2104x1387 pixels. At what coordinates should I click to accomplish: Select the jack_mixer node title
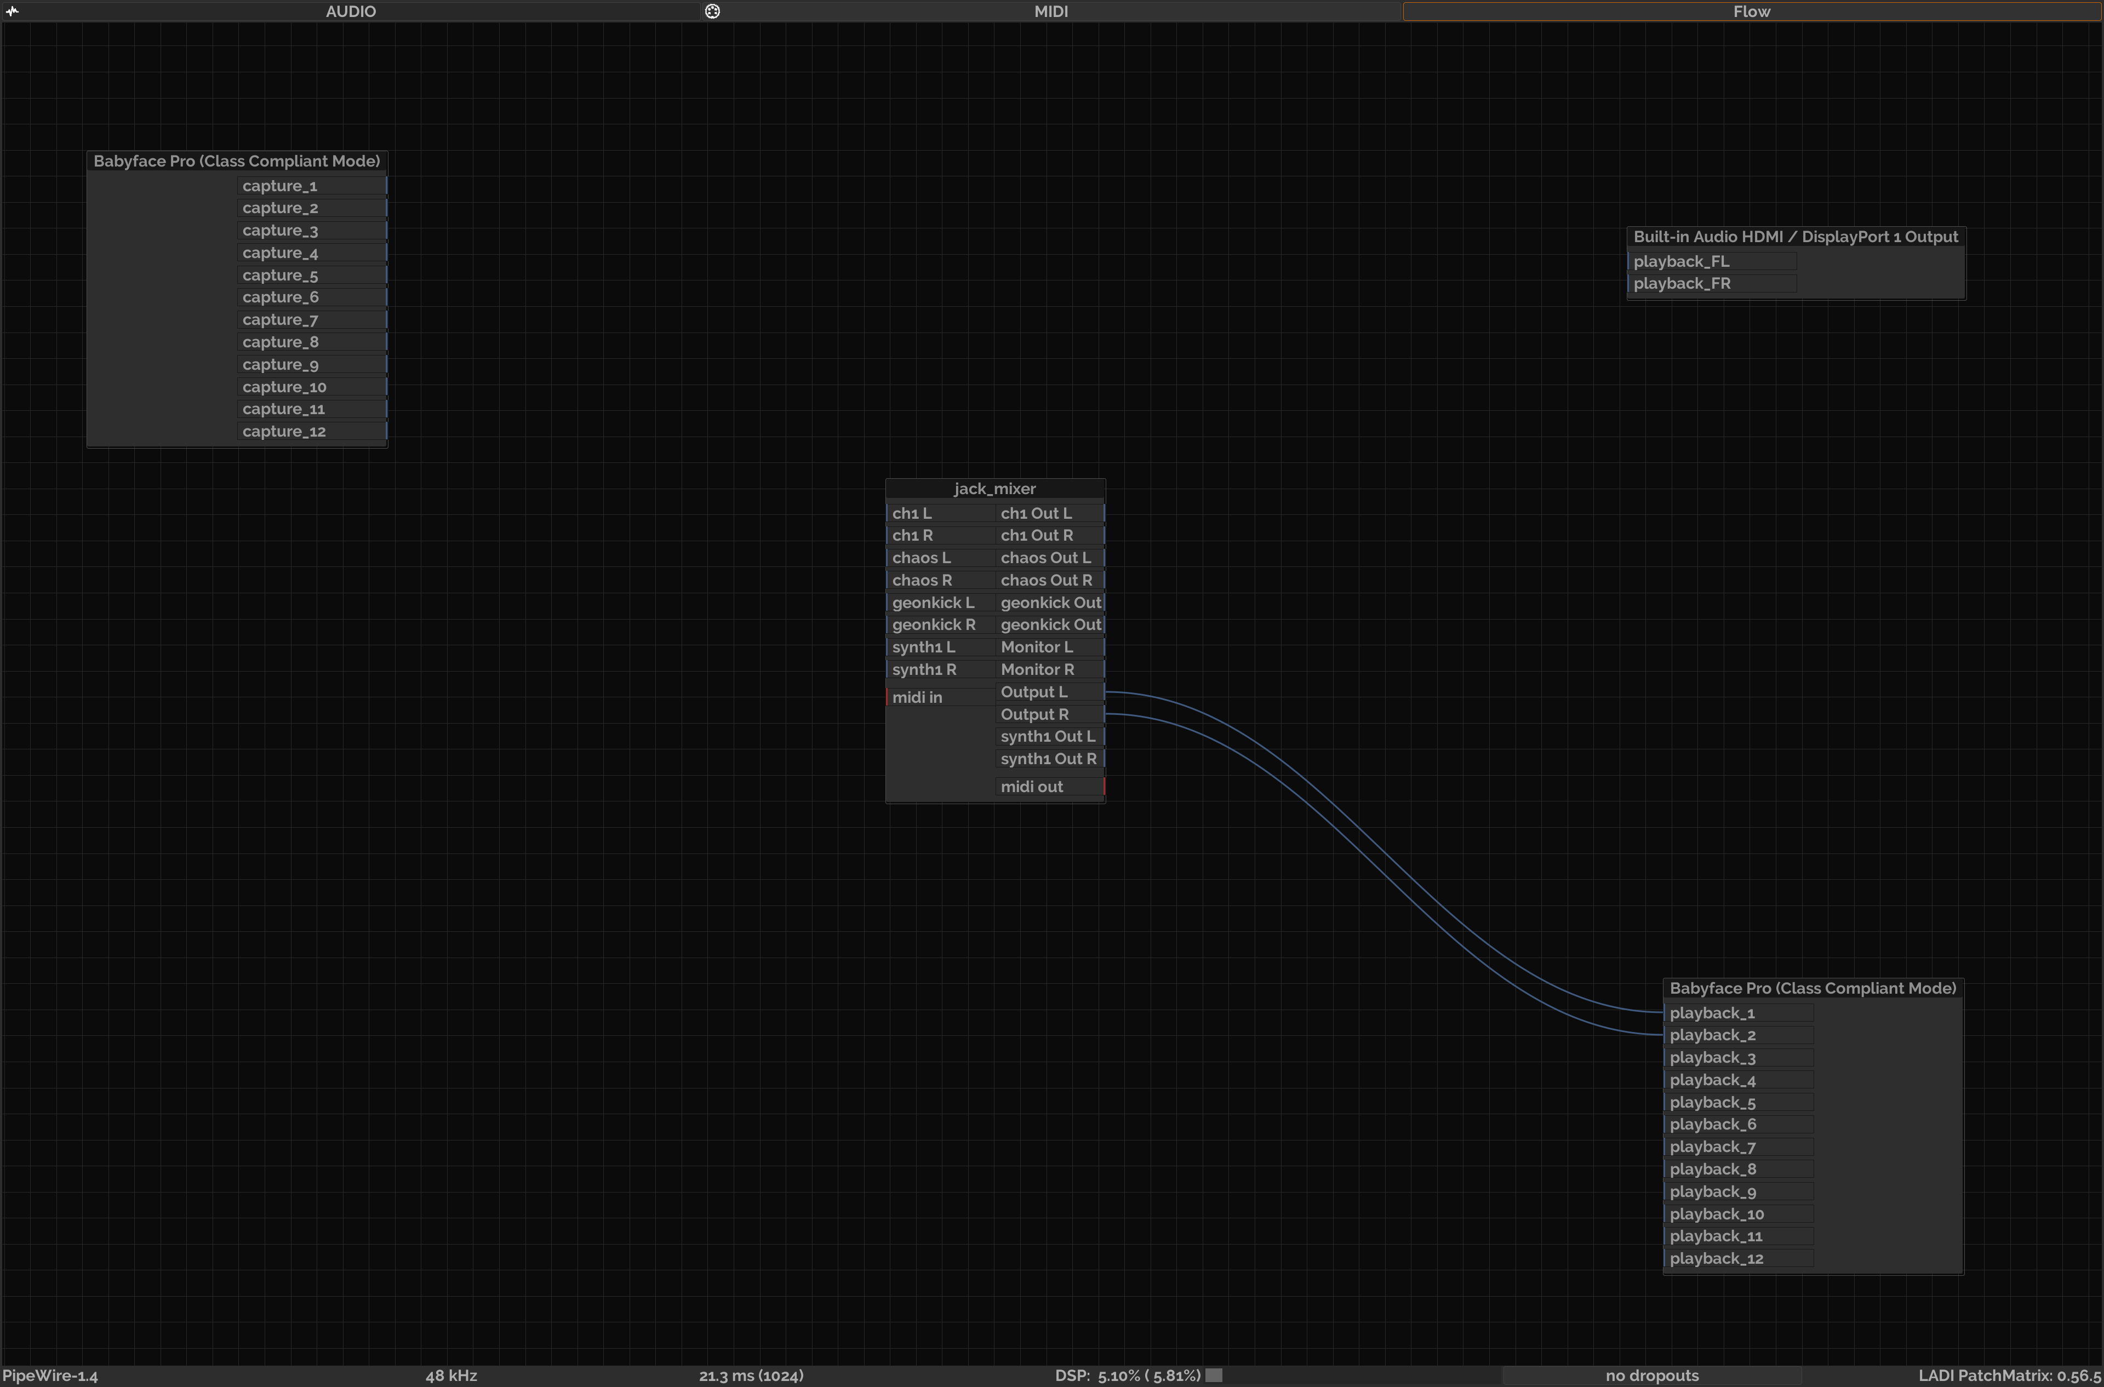pyautogui.click(x=994, y=488)
